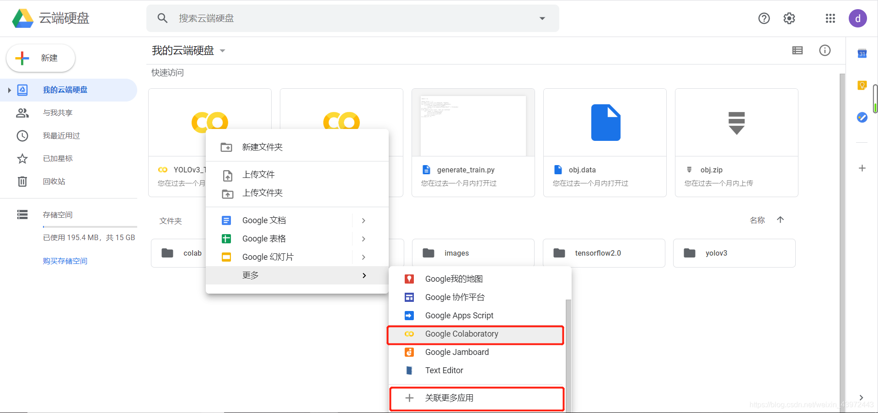
Task: Expand the Google Sheets submenu arrow
Action: [x=364, y=239]
